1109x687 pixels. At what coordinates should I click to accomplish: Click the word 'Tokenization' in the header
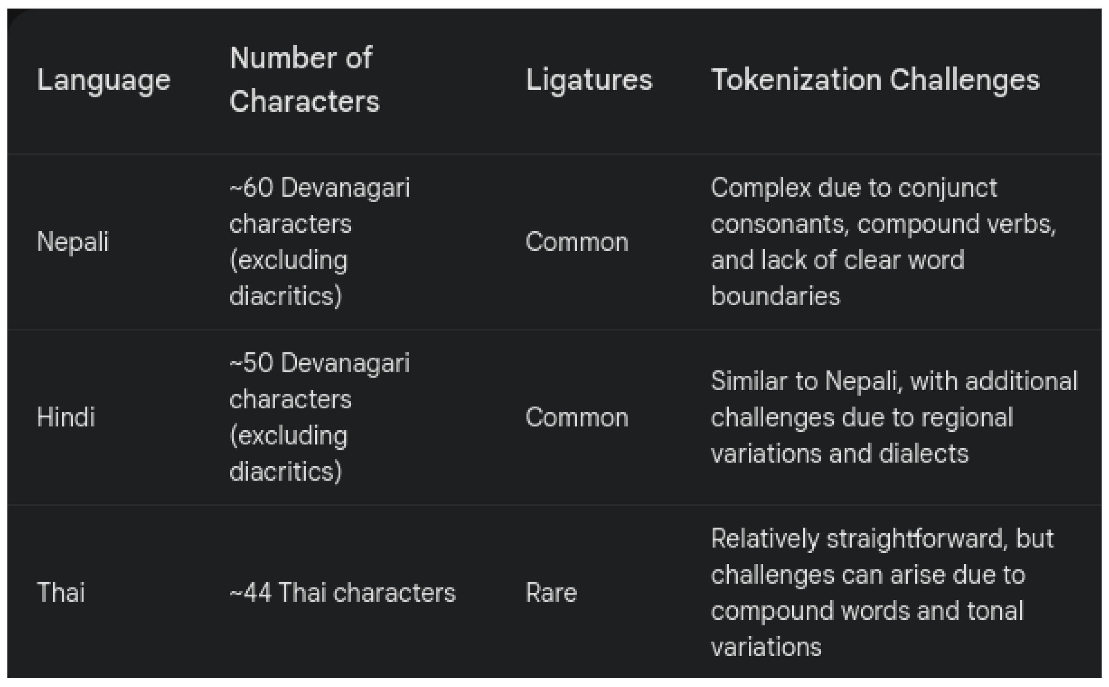tap(796, 80)
